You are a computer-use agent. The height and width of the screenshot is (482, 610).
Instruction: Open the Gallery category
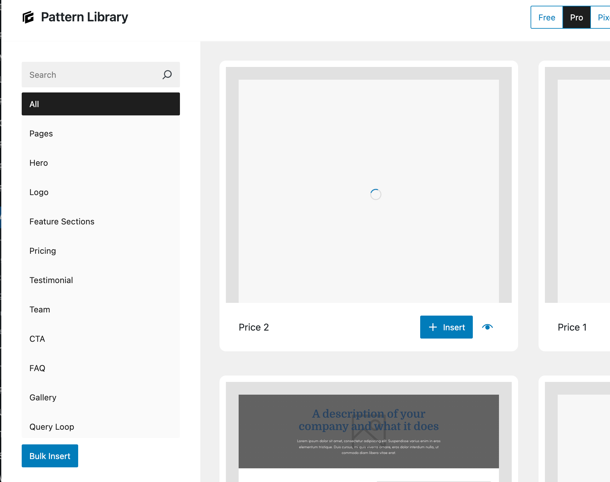101,397
